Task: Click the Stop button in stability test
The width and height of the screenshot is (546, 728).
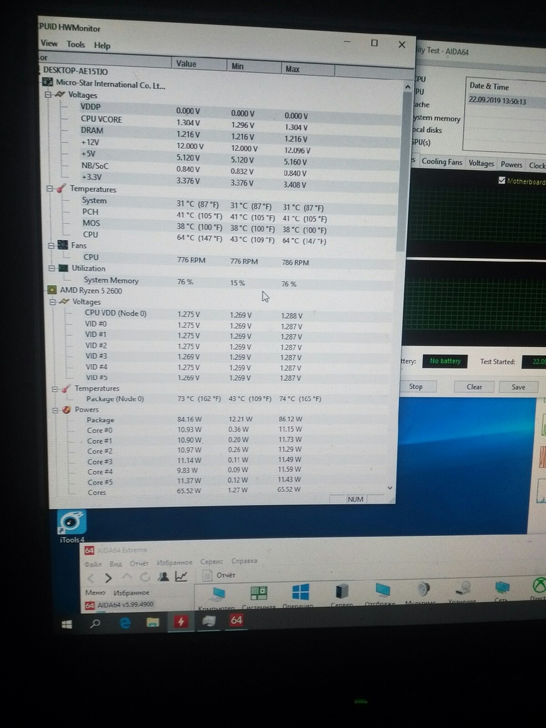Action: pos(415,386)
